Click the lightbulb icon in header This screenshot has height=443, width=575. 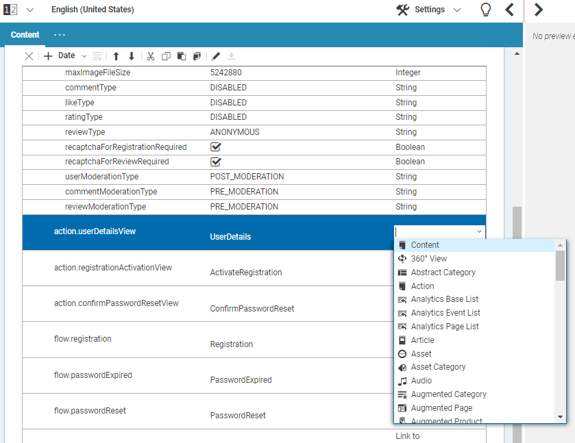(x=485, y=10)
